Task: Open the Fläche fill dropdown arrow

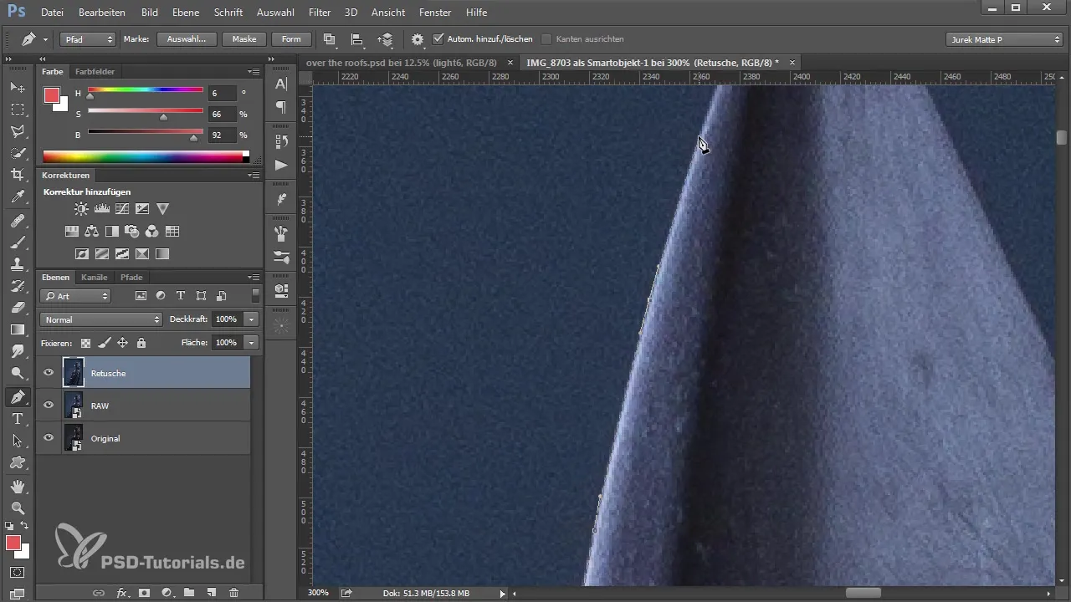Action: 252,343
